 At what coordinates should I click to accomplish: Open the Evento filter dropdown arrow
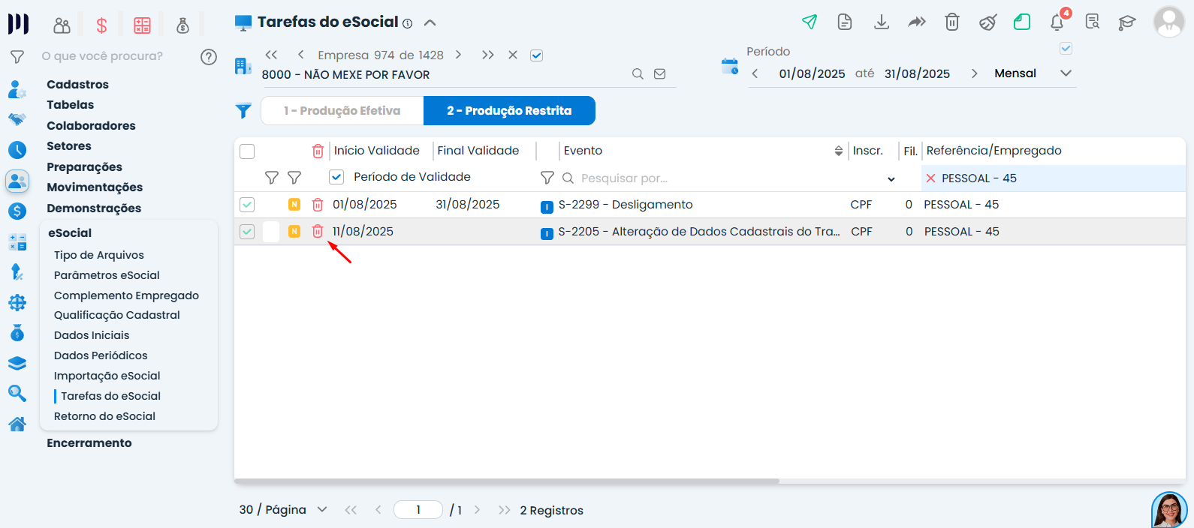tap(891, 178)
